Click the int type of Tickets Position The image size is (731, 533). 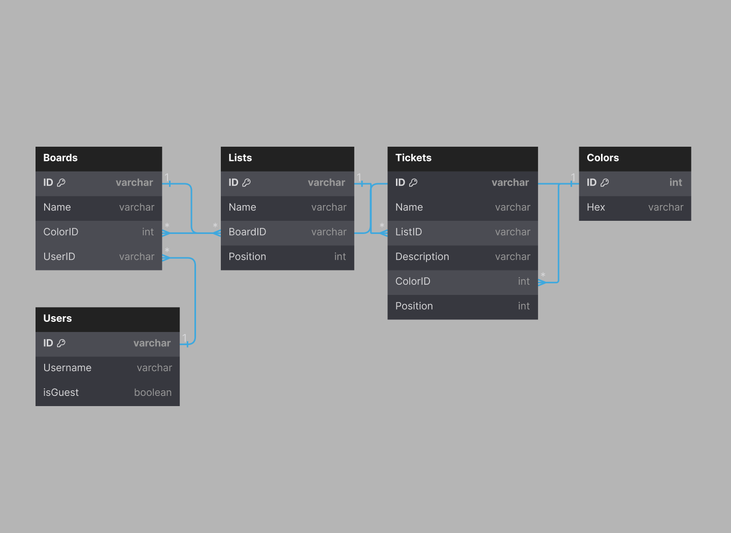(524, 307)
